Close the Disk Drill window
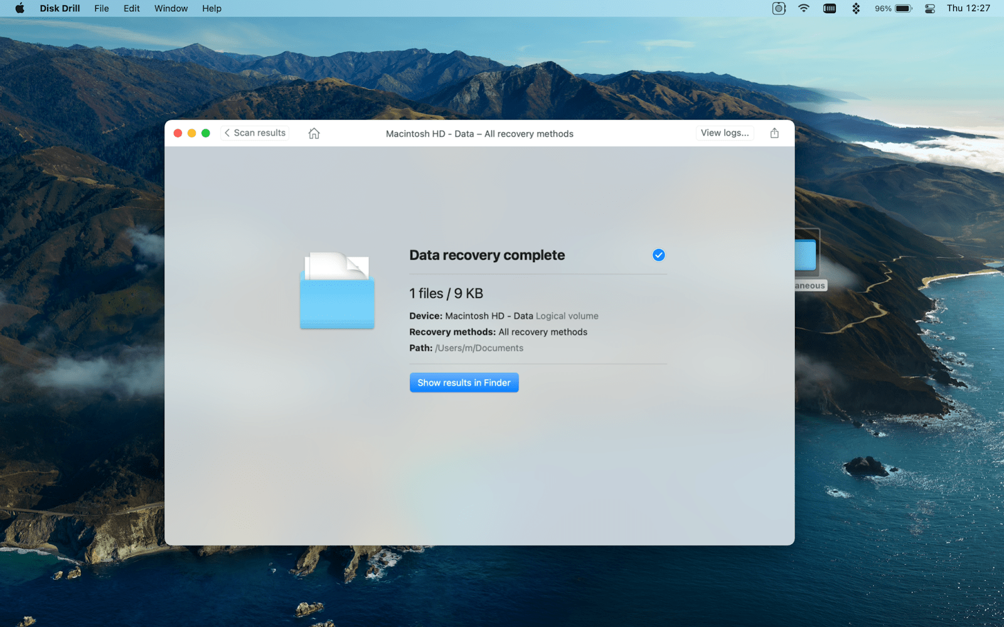This screenshot has width=1004, height=627. [x=178, y=133]
